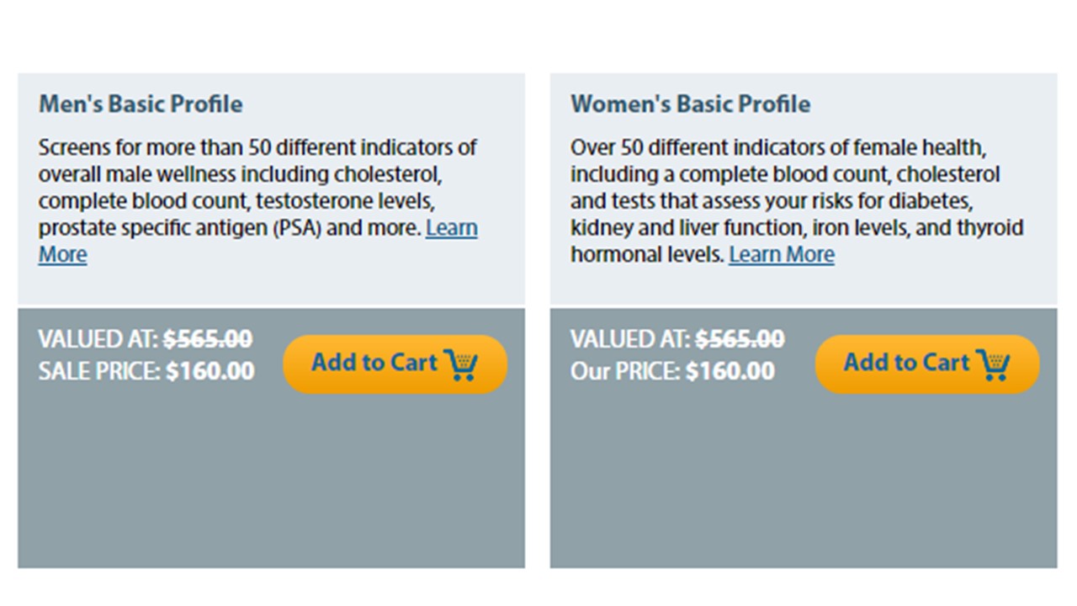Click VALUED AT label in Men's card

pyautogui.click(x=98, y=339)
